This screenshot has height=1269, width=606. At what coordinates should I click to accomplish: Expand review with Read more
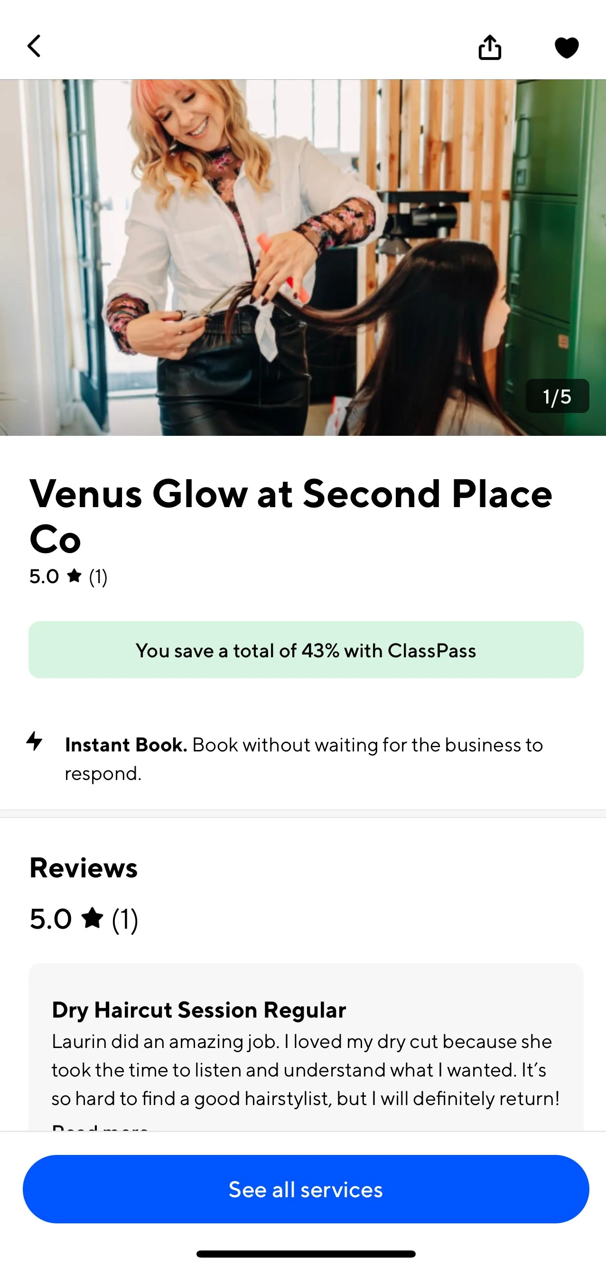[100, 1127]
